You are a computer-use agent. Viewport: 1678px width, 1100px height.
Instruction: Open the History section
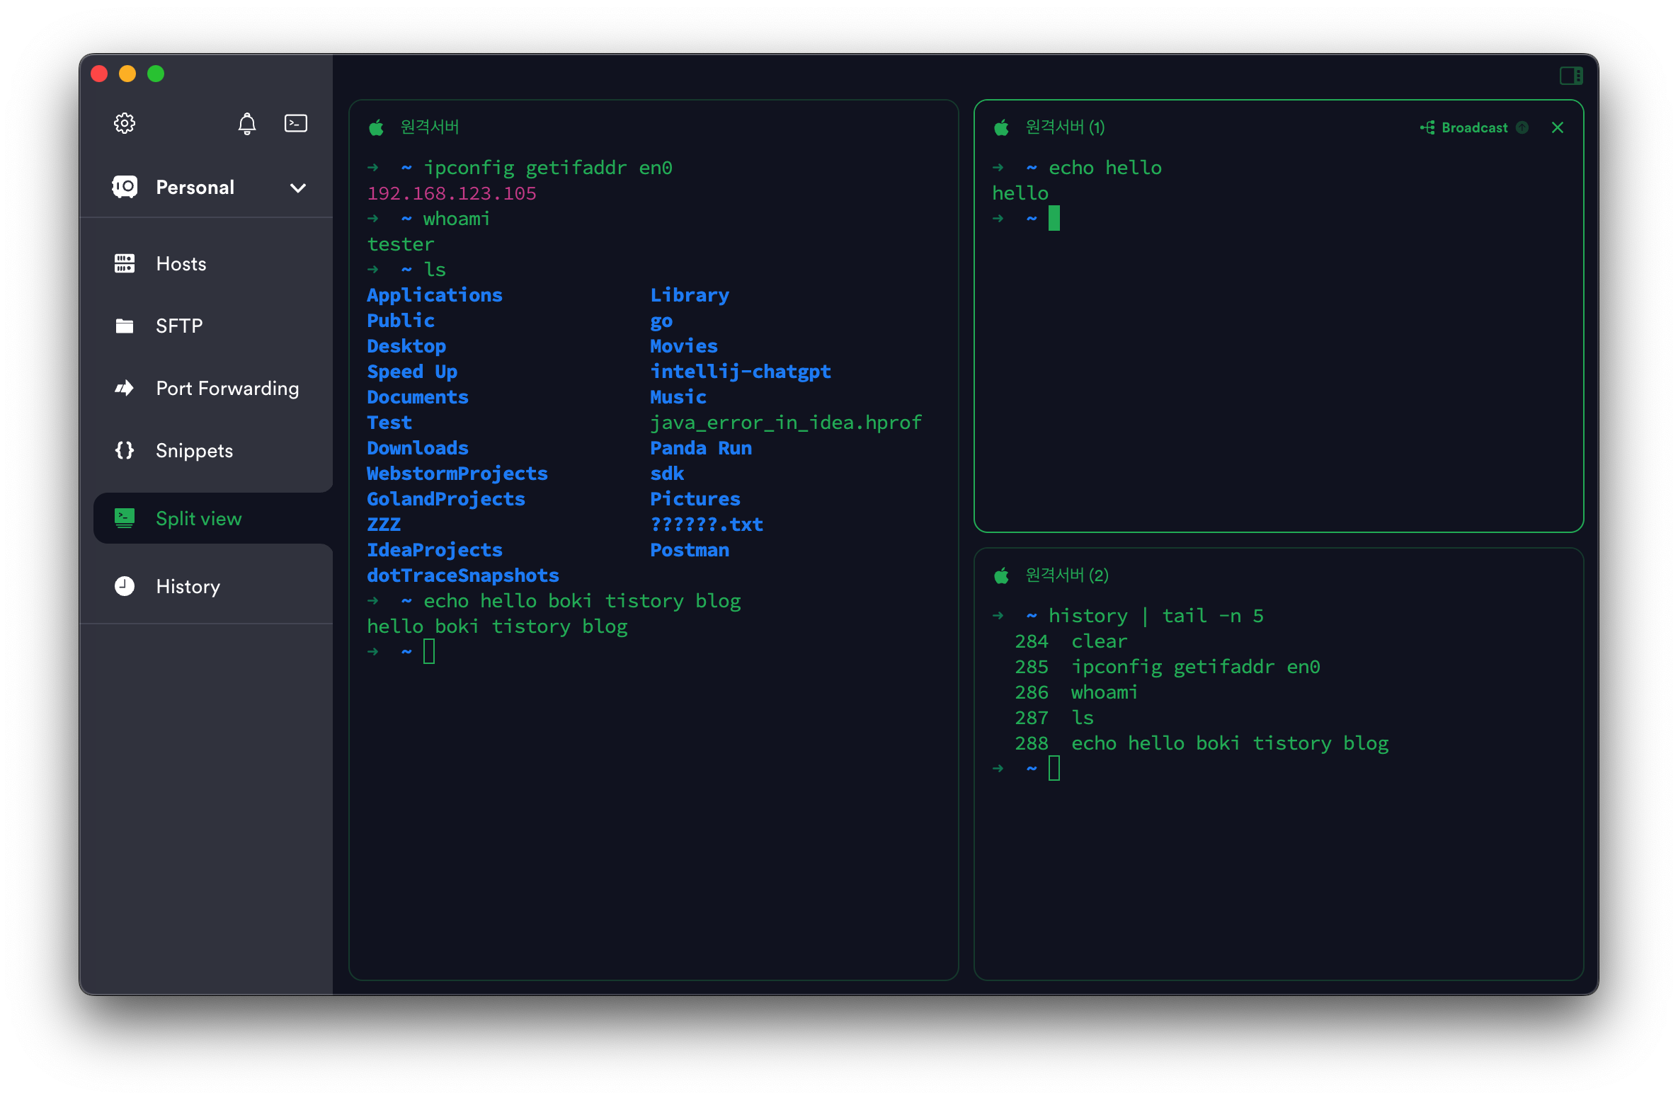click(x=188, y=586)
